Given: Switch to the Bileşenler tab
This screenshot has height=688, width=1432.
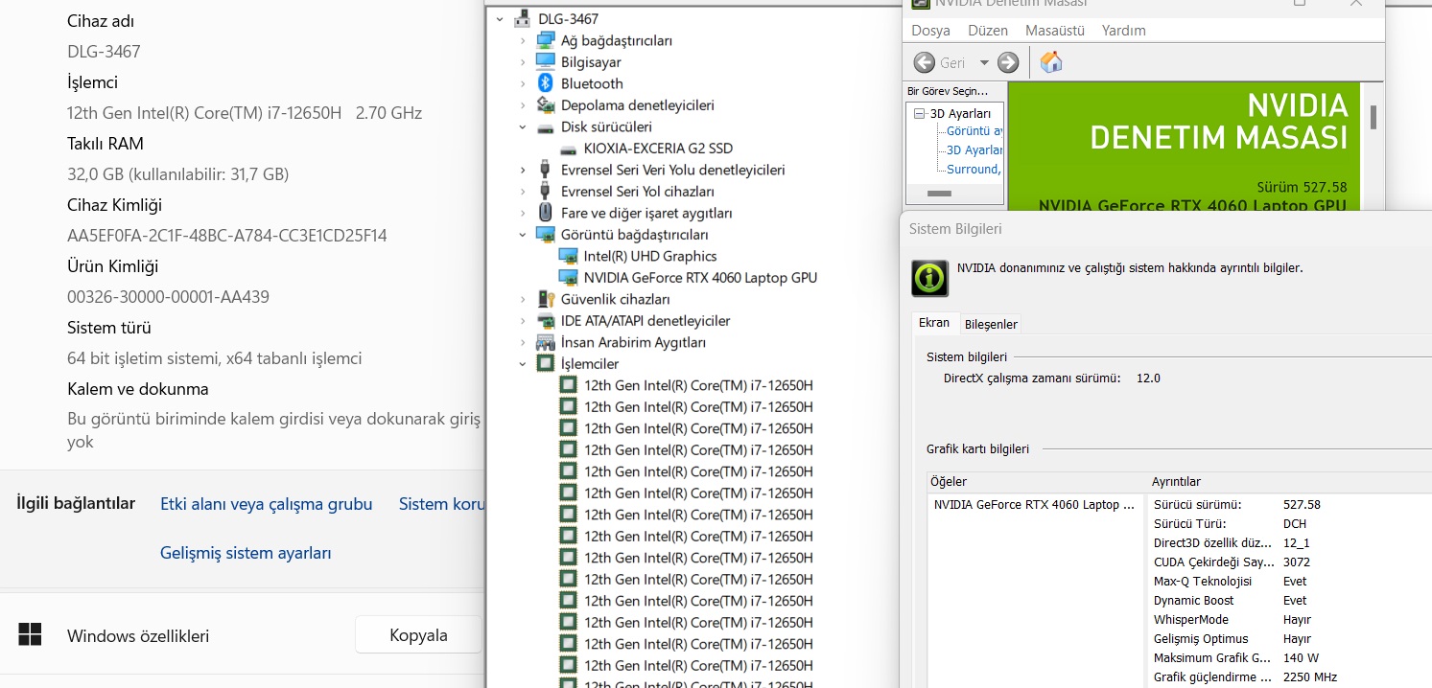Looking at the screenshot, I should click(x=991, y=324).
